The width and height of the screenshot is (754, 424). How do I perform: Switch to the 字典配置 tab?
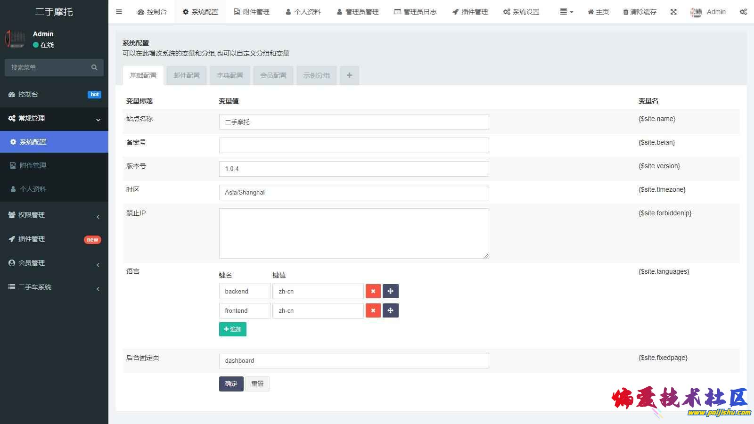(230, 75)
